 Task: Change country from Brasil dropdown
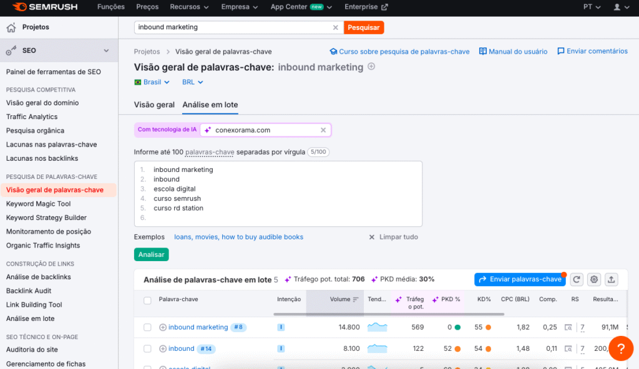click(152, 82)
